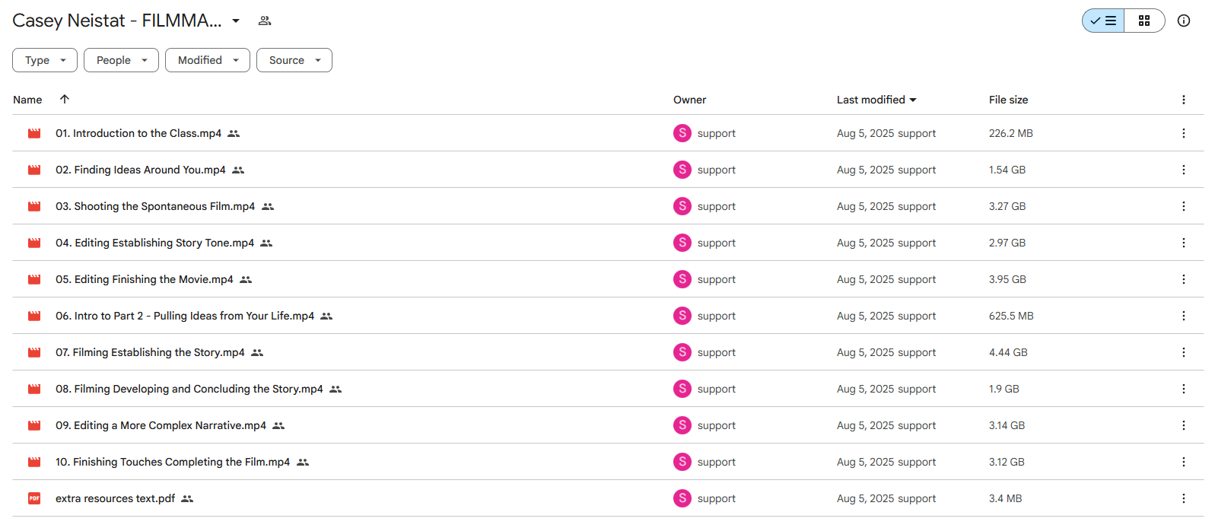Open more actions for 01. Introduction to the Class.mp4
Image resolution: width=1215 pixels, height=528 pixels.
(x=1184, y=133)
